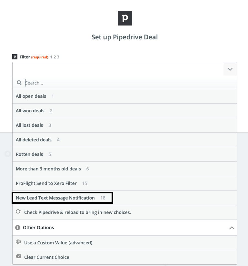This screenshot has width=248, height=266.
Task: Choose ProFlight Send to Xero Filter
Action: coord(46,183)
